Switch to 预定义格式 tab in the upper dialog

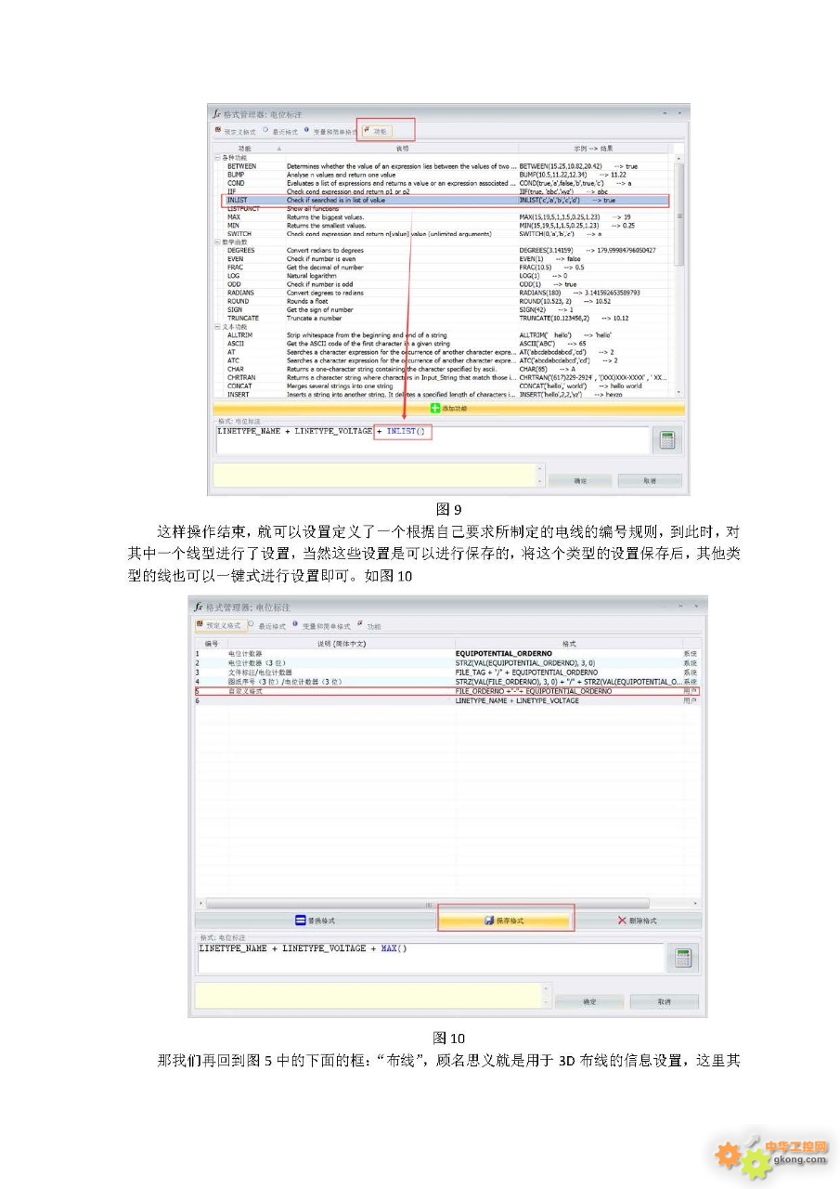(x=235, y=131)
